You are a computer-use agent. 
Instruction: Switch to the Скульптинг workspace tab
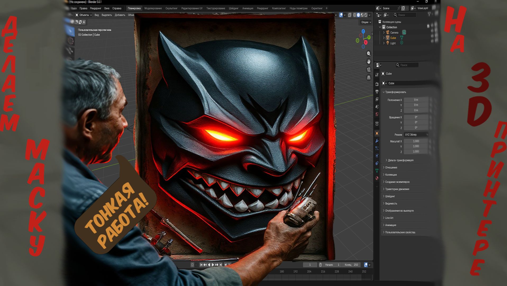(171, 8)
